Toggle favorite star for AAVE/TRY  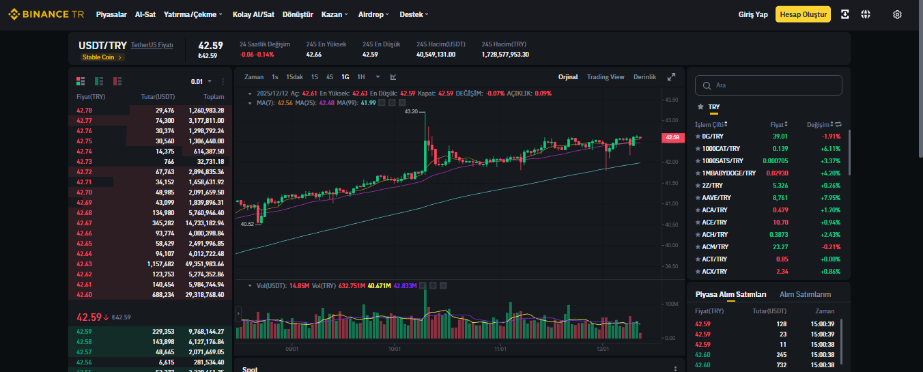[698, 197]
